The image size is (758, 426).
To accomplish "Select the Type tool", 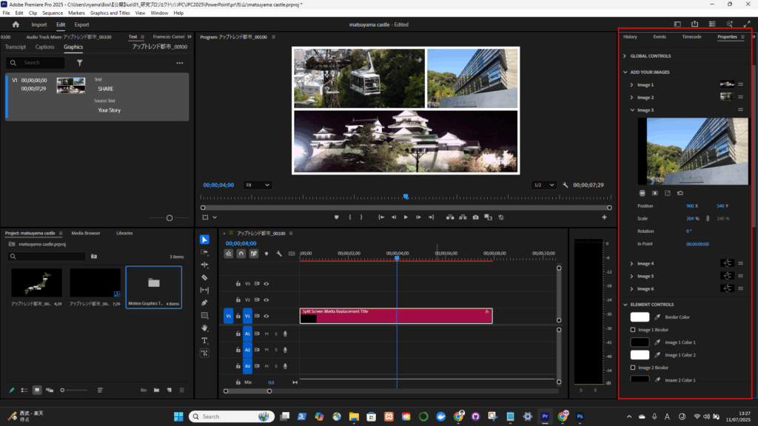I will click(204, 341).
